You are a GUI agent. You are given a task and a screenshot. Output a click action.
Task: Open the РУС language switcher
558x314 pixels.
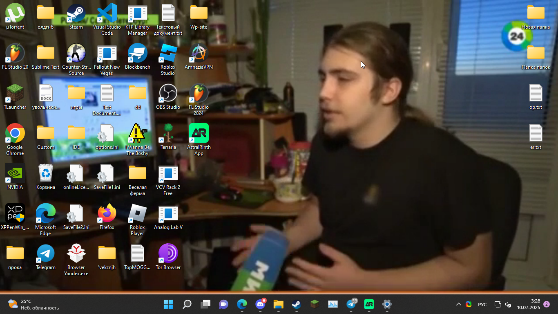[482, 305]
